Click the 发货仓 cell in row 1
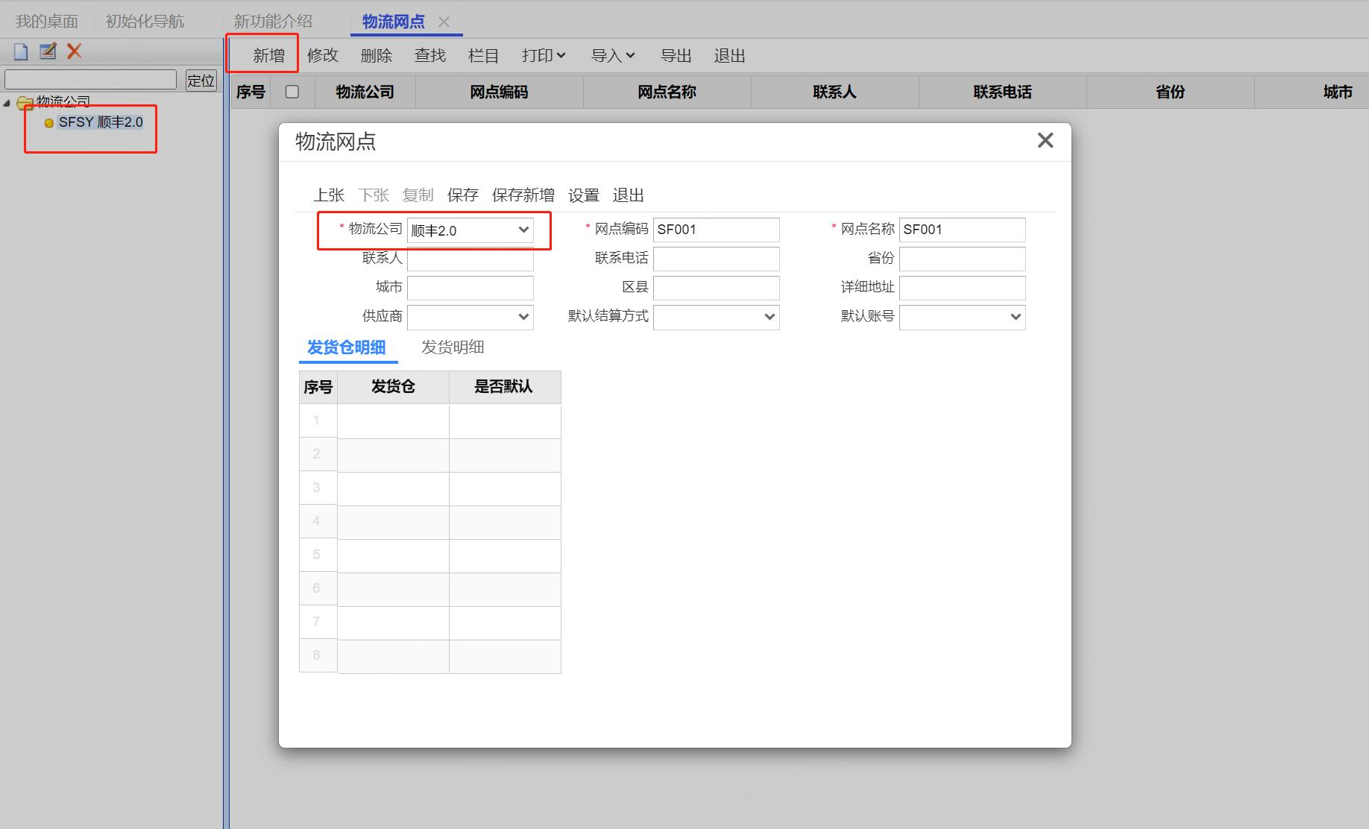The width and height of the screenshot is (1369, 829). (394, 421)
